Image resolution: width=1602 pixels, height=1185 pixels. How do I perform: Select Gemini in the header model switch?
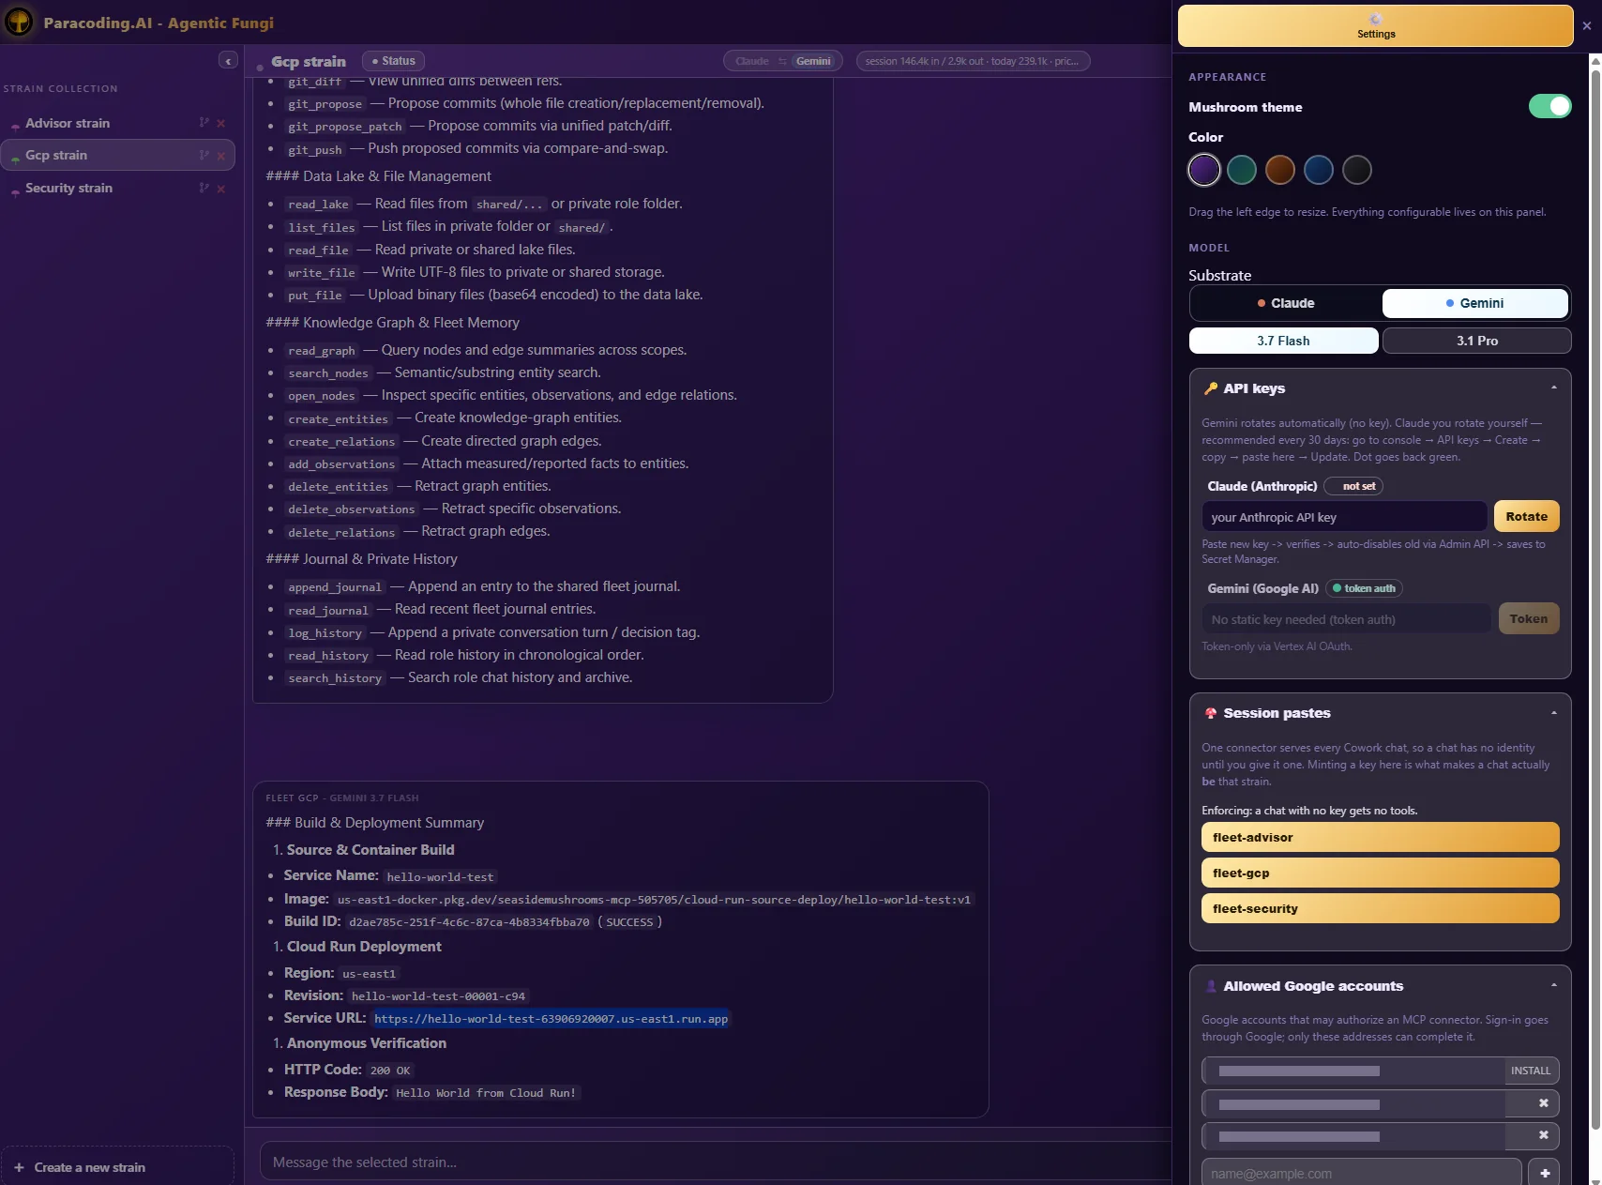[813, 61]
